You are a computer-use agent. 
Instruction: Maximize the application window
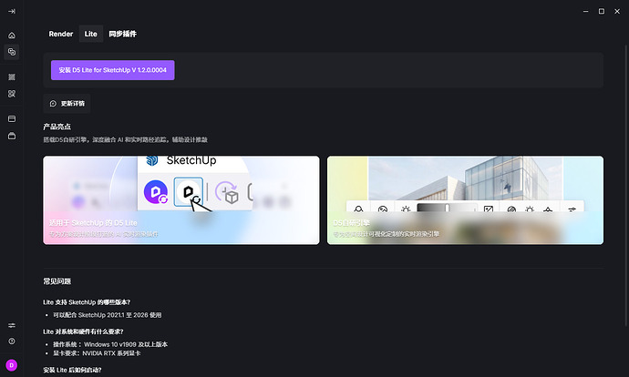coord(601,11)
